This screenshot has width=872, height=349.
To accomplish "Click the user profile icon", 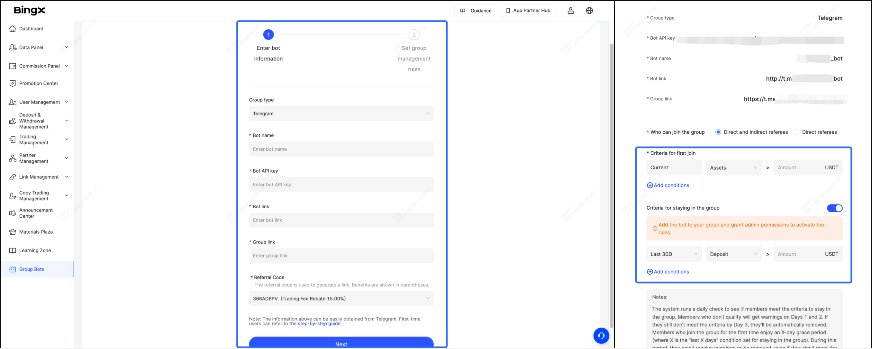I will click(x=570, y=11).
